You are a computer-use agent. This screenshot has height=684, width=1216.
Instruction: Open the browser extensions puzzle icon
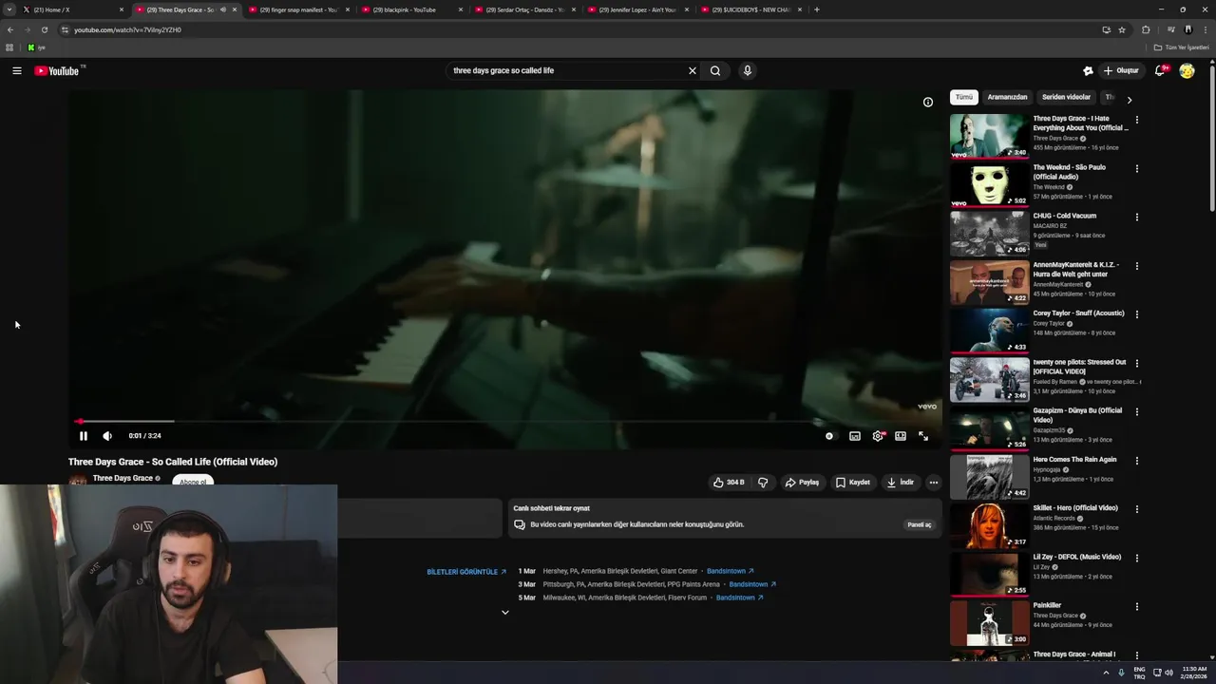[1146, 29]
